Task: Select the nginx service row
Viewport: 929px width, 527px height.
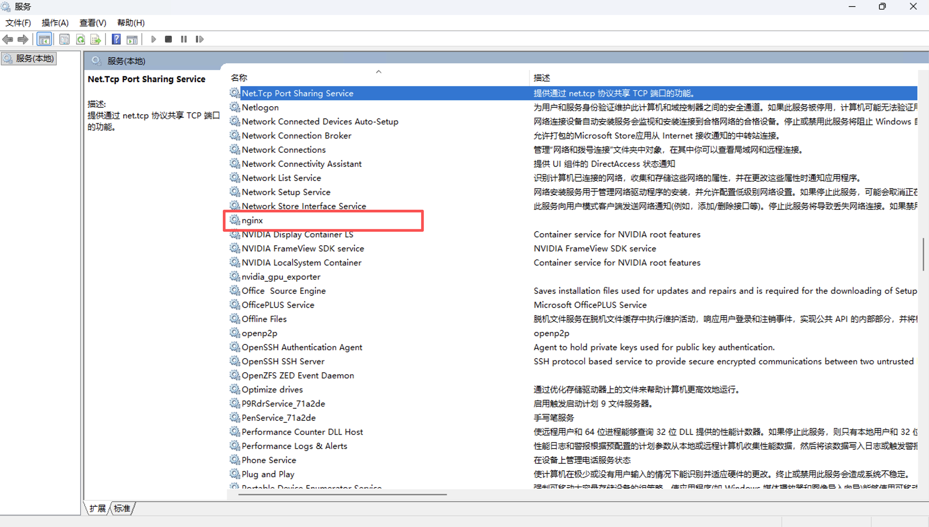Action: pos(252,220)
